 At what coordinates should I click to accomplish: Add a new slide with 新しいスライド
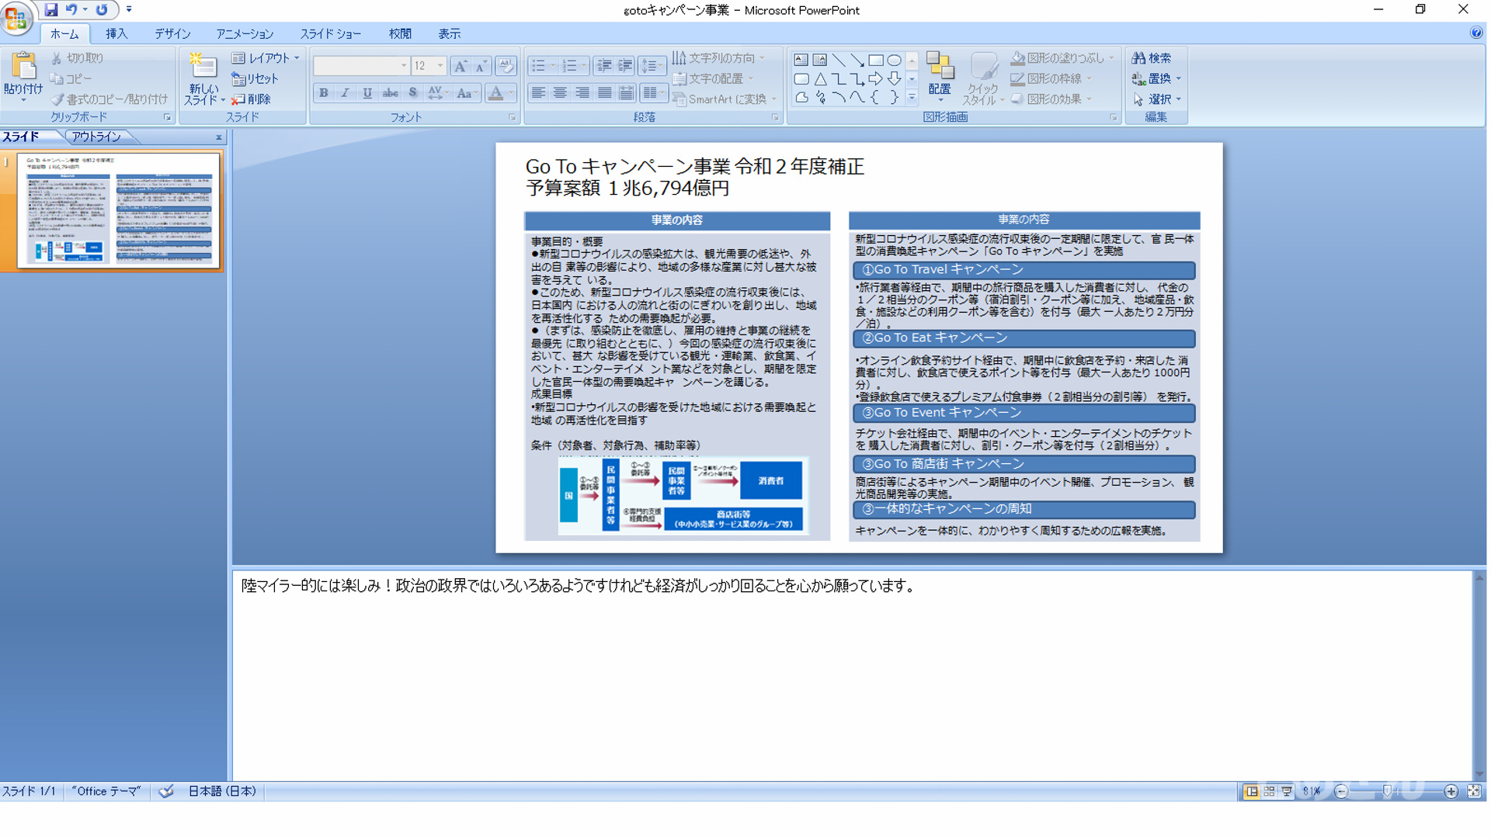coord(203,78)
